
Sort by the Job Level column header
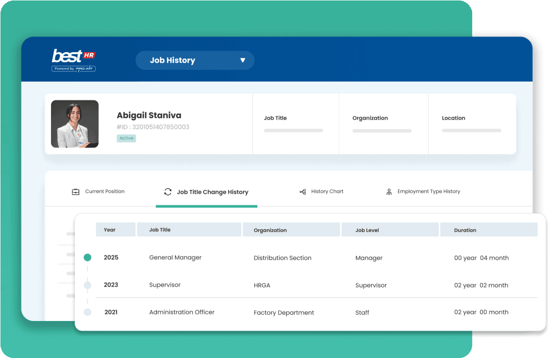tap(367, 230)
